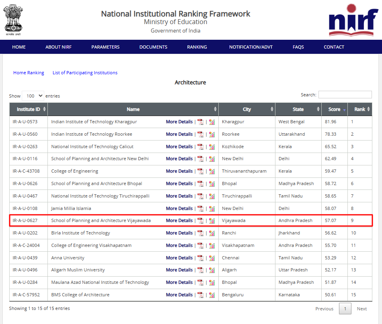Image resolution: width=382 pixels, height=324 pixels.
Task: Click More Details for Jamia Millia Islamia
Action: click(179, 208)
